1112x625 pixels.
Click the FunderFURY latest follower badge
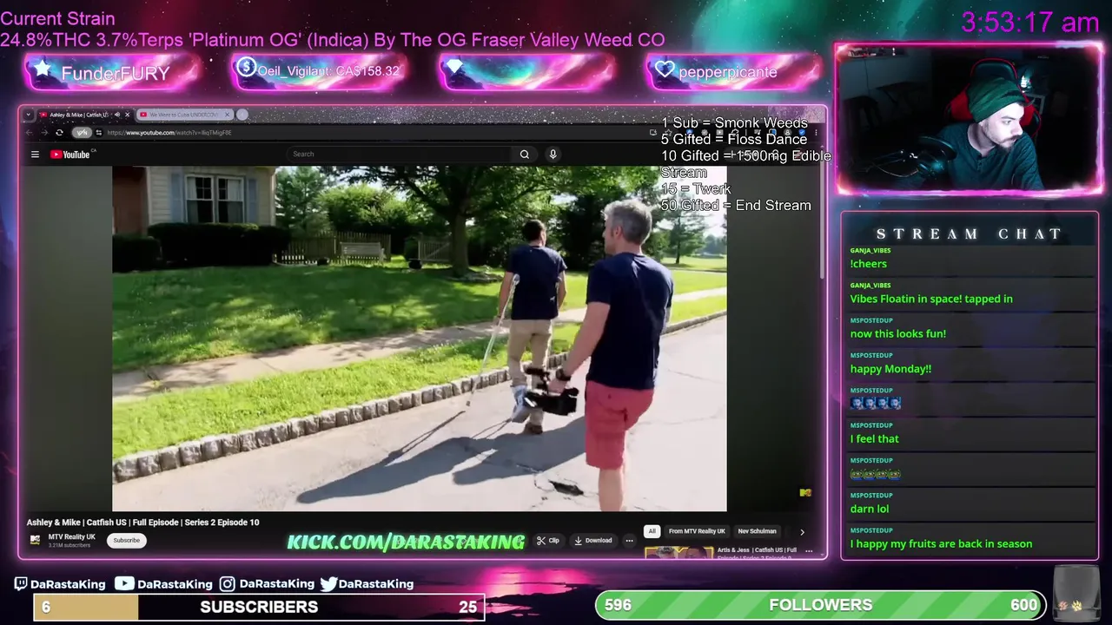[x=113, y=73]
